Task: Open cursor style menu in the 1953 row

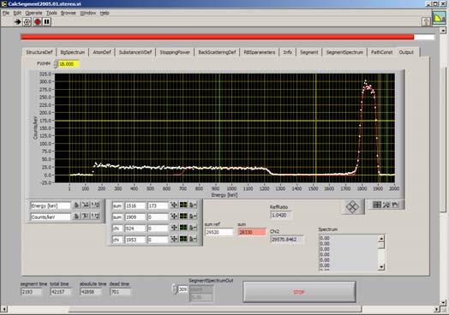Action: (183, 239)
